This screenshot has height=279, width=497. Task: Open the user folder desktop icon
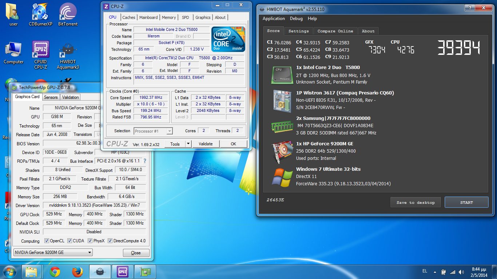(13, 15)
